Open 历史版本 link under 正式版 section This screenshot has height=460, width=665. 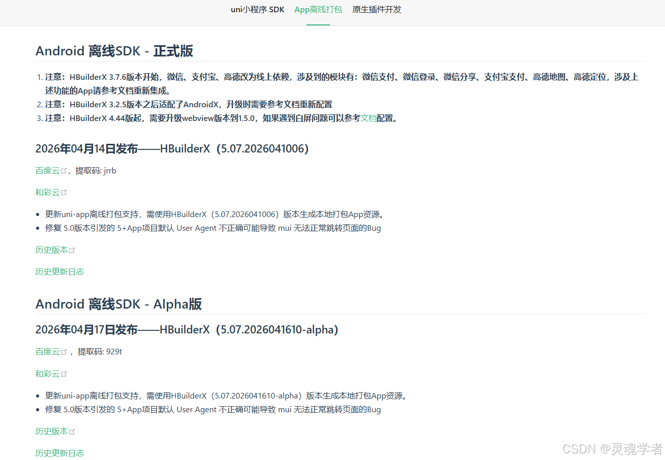[51, 250]
